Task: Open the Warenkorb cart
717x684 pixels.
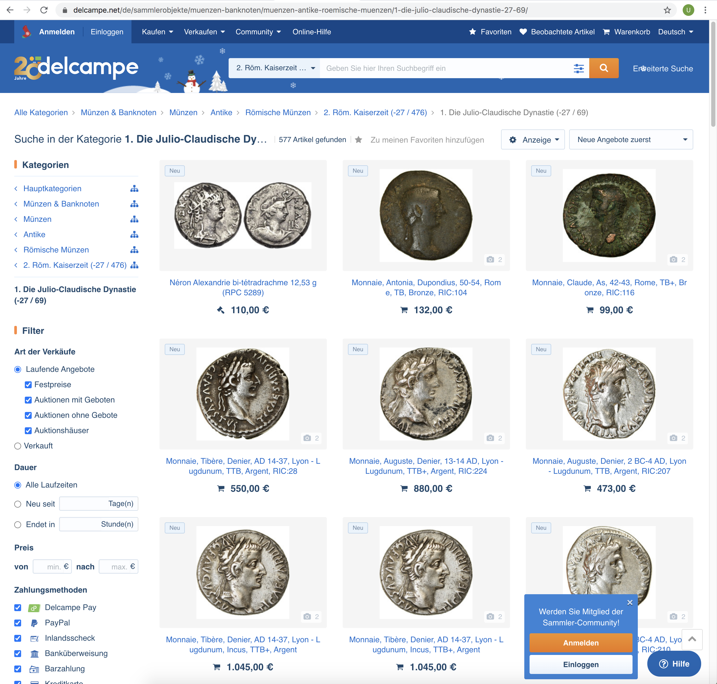Action: (627, 32)
